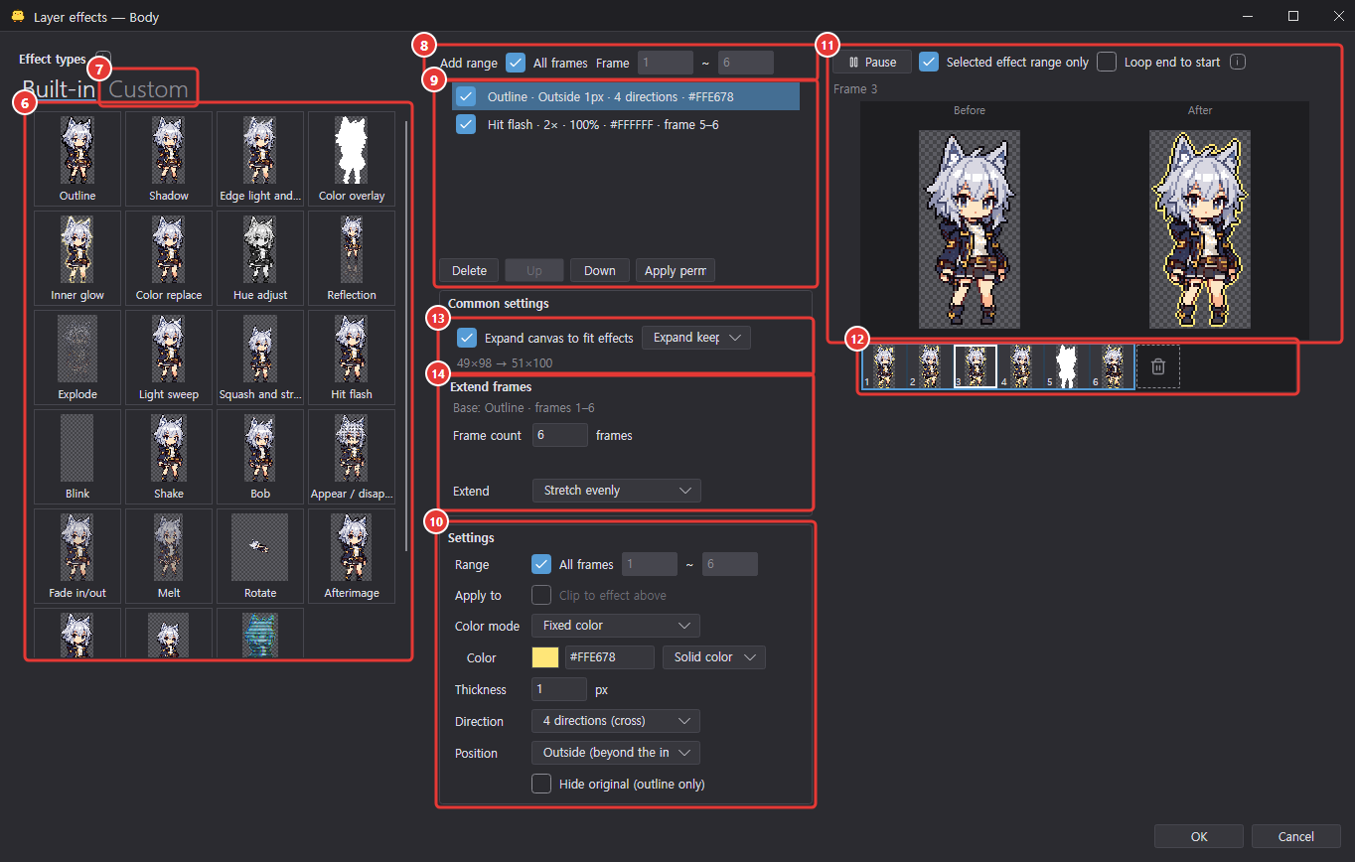Open the info icon next to Loop end to start
The width and height of the screenshot is (1355, 862).
(x=1238, y=62)
